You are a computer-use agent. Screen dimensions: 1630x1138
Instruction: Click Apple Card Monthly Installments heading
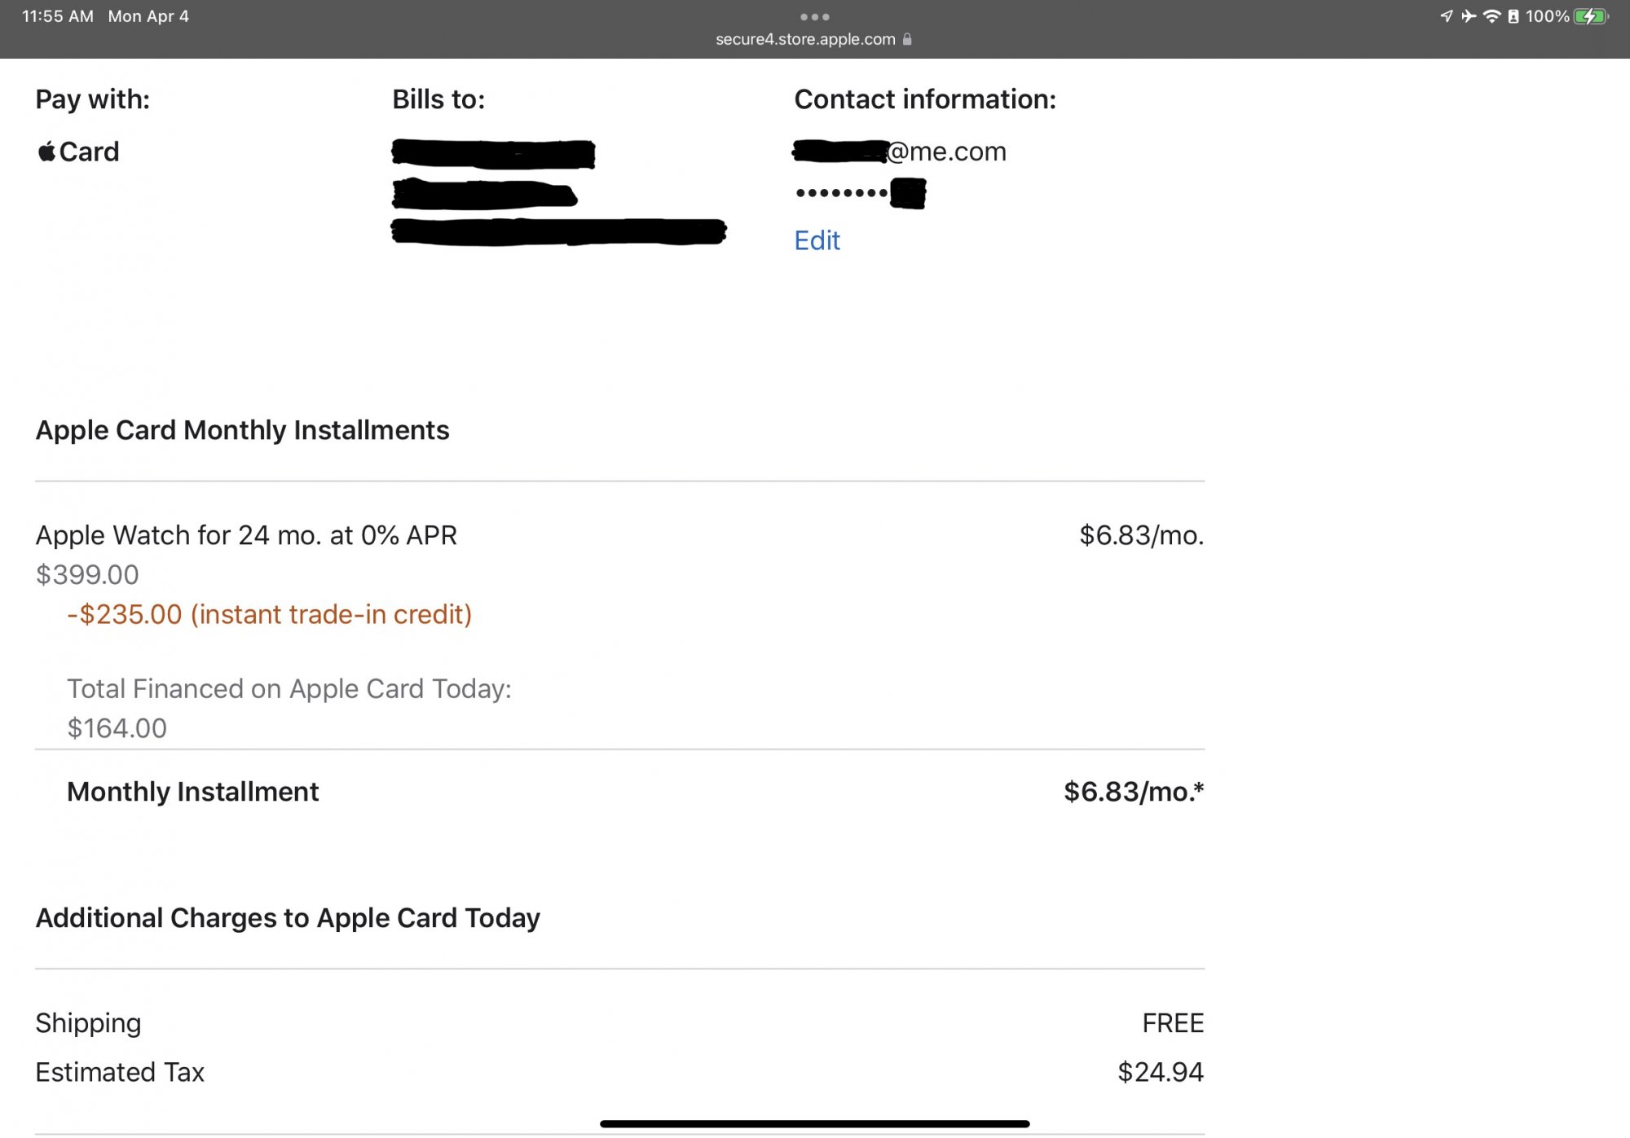(242, 430)
